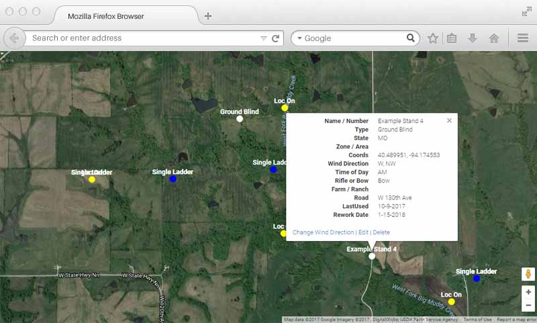
Task: Open the address bar history dropdown
Action: (x=263, y=39)
